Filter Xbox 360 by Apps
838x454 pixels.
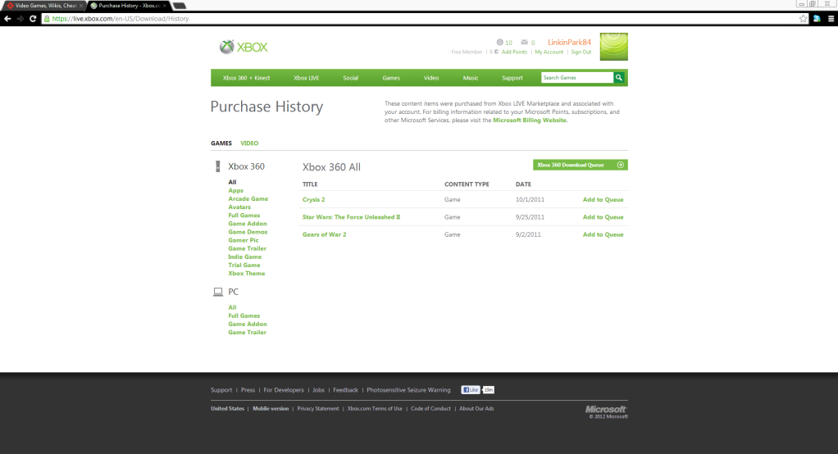pyautogui.click(x=235, y=191)
